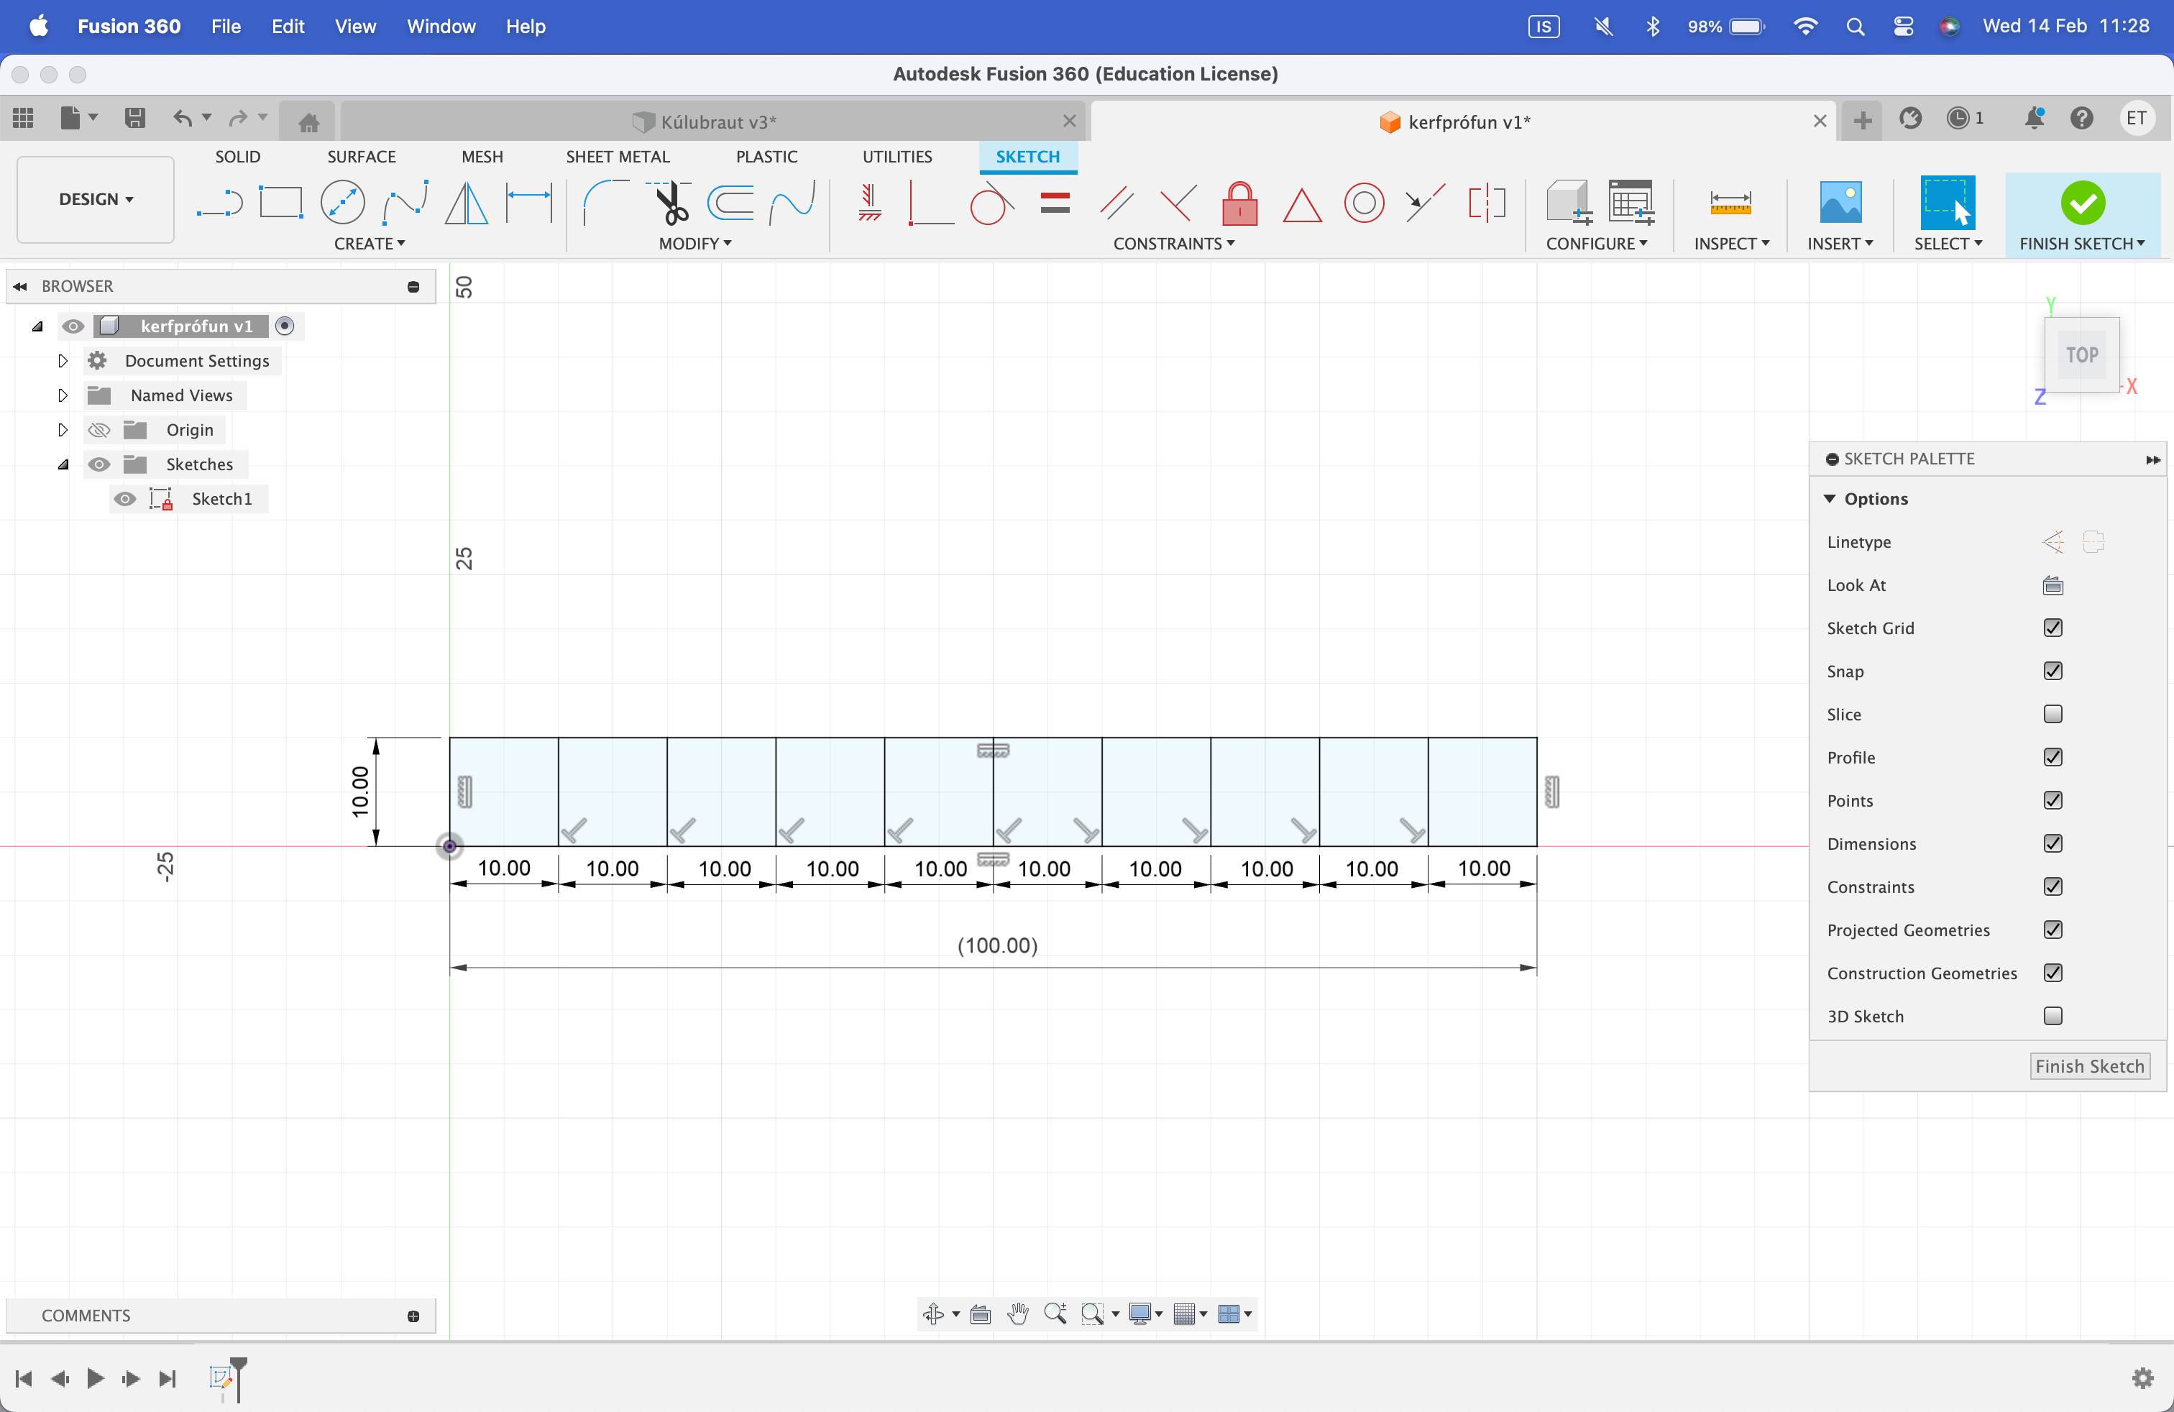
Task: Open the CONSTRAINTS dropdown menu
Action: click(1174, 244)
